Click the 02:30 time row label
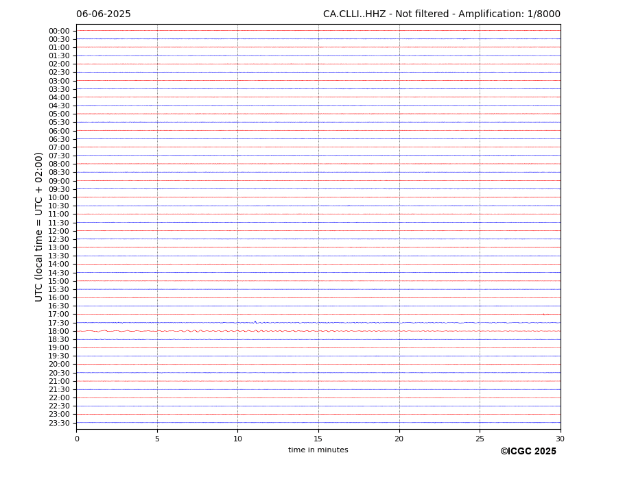 (59, 72)
